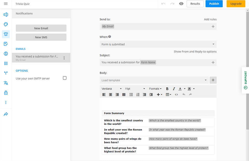249x161 pixels.
Task: Open the theme palette panel
Action: point(6,24)
